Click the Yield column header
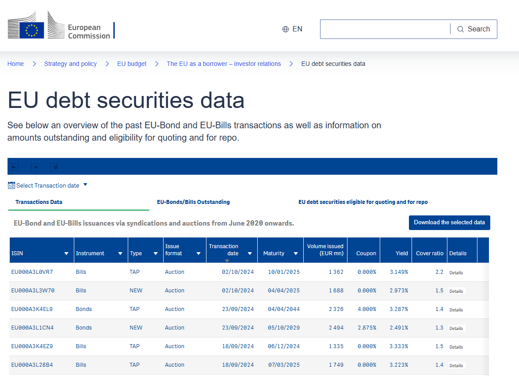Viewport: 519px width, 376px height. pos(396,250)
